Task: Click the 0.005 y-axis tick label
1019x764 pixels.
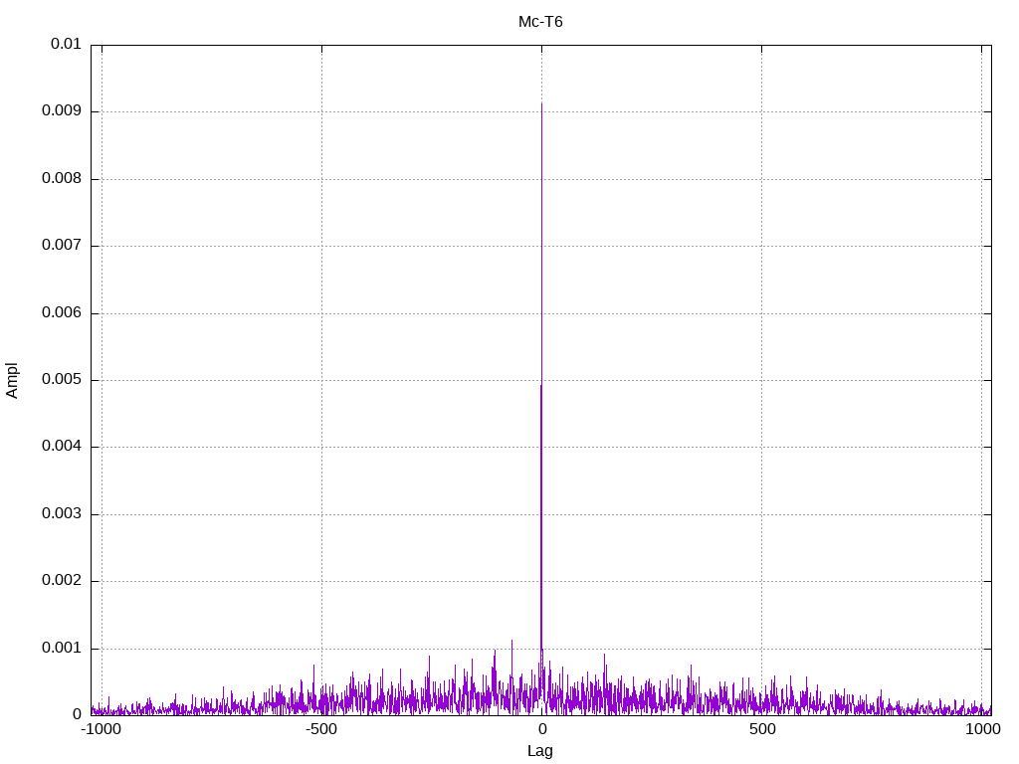Action: (x=62, y=380)
